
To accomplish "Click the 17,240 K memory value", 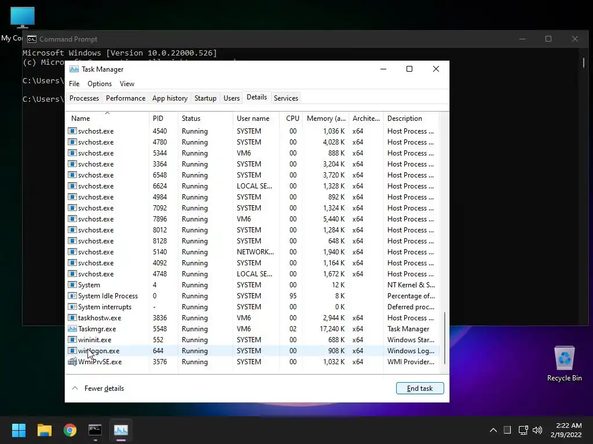I will point(332,329).
